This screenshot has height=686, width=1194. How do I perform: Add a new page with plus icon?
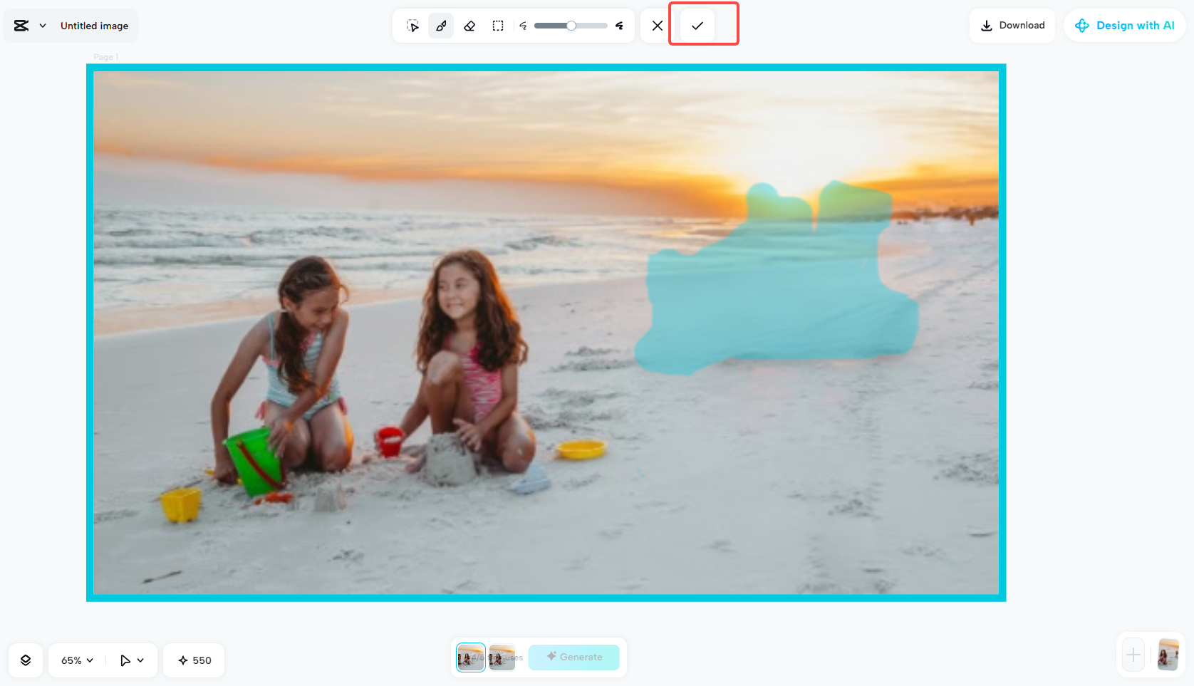(x=1133, y=655)
